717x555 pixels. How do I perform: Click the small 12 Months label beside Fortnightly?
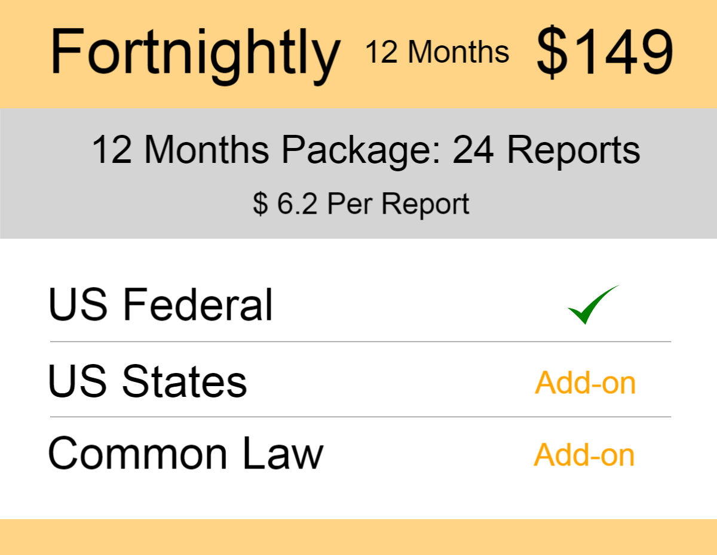pyautogui.click(x=437, y=53)
